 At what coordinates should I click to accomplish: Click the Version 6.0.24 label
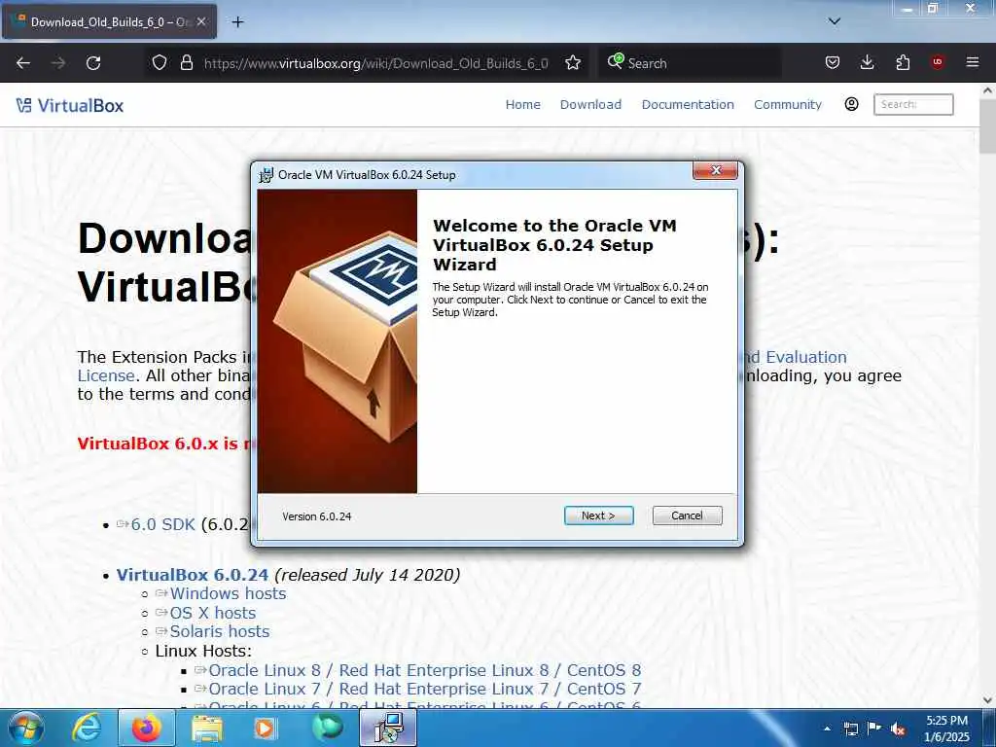tap(317, 516)
